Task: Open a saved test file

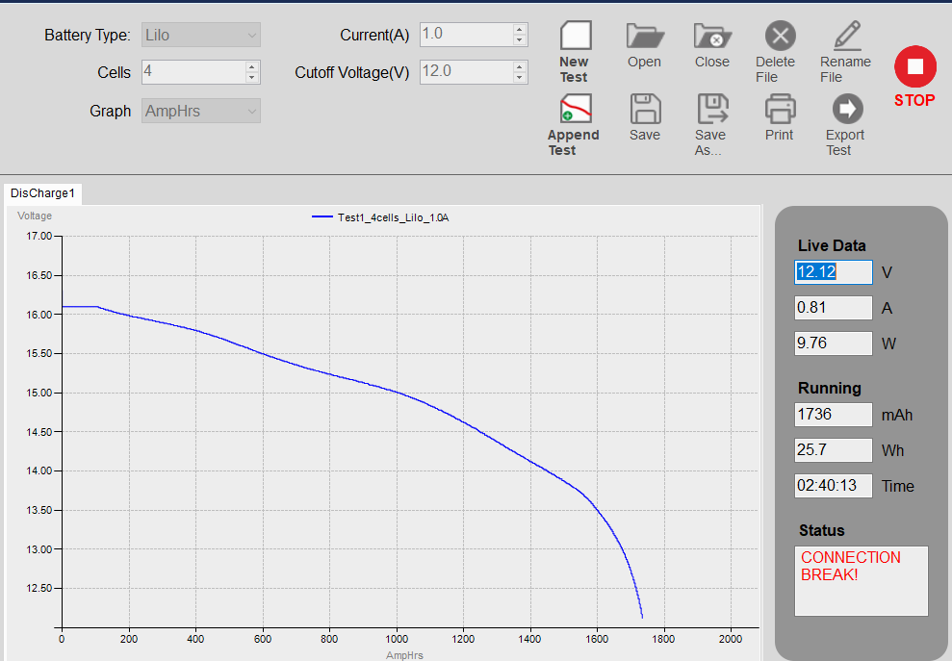Action: [644, 38]
